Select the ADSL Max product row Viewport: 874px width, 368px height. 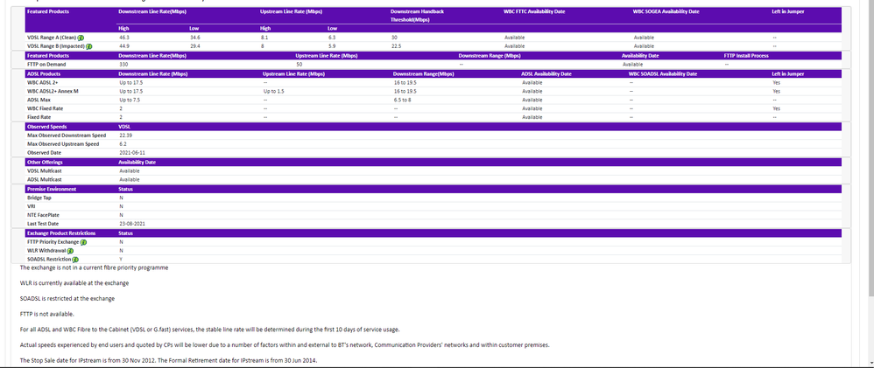[40, 100]
